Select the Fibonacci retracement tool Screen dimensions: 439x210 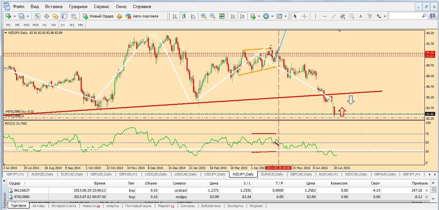point(352,16)
